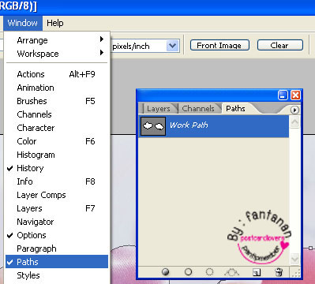Open the Window menu

[23, 23]
